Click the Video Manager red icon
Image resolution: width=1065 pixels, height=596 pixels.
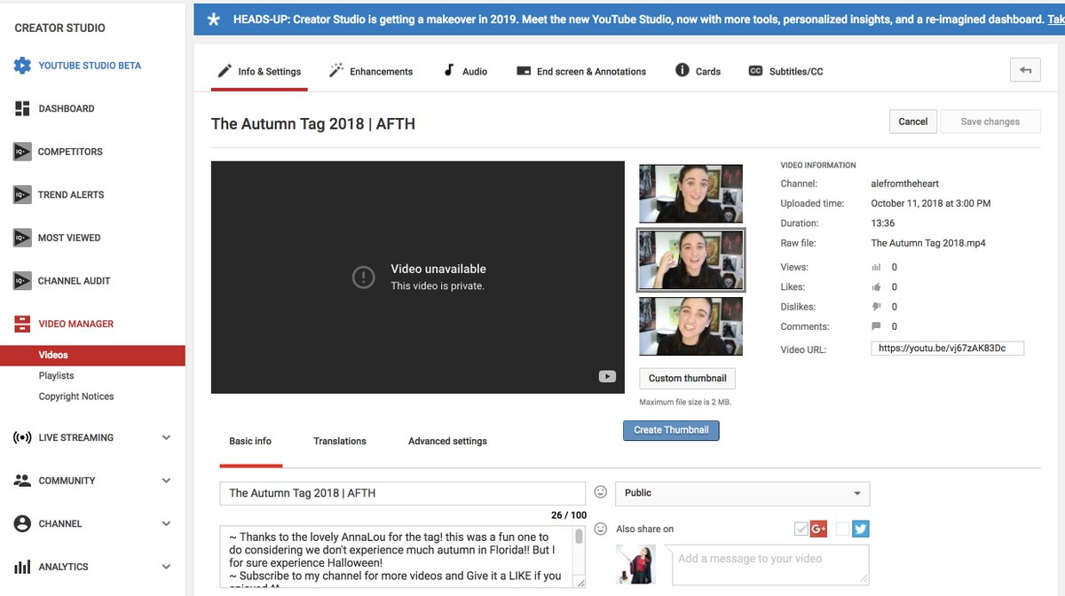22,324
